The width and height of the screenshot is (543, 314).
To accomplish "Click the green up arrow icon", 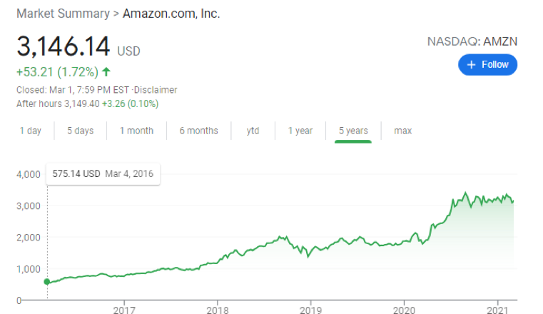I will pyautogui.click(x=106, y=72).
